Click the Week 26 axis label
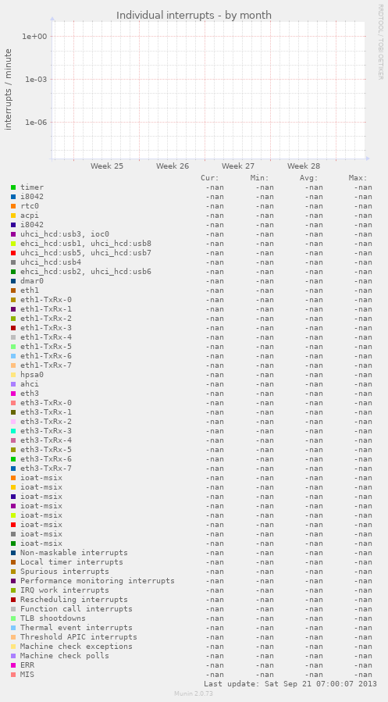Image resolution: width=388 pixels, height=702 pixels. click(173, 166)
